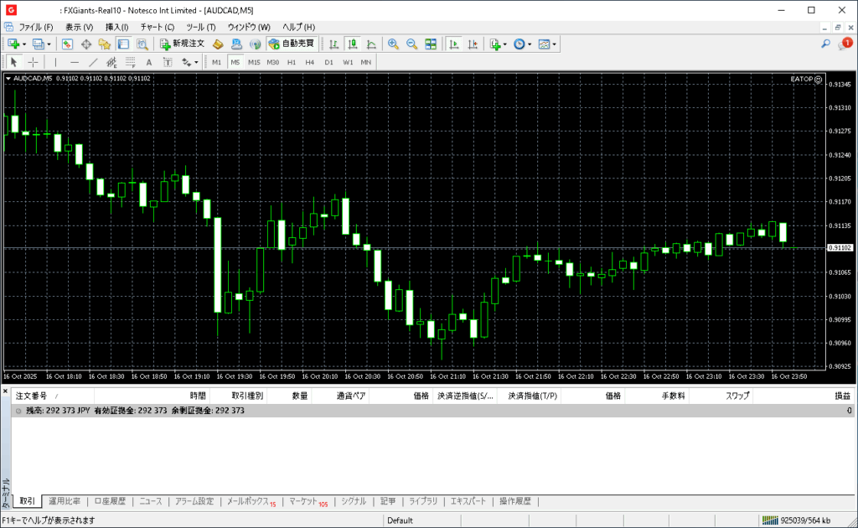Click the price scale at 0.91102 marker
The width and height of the screenshot is (858, 528).
(840, 248)
